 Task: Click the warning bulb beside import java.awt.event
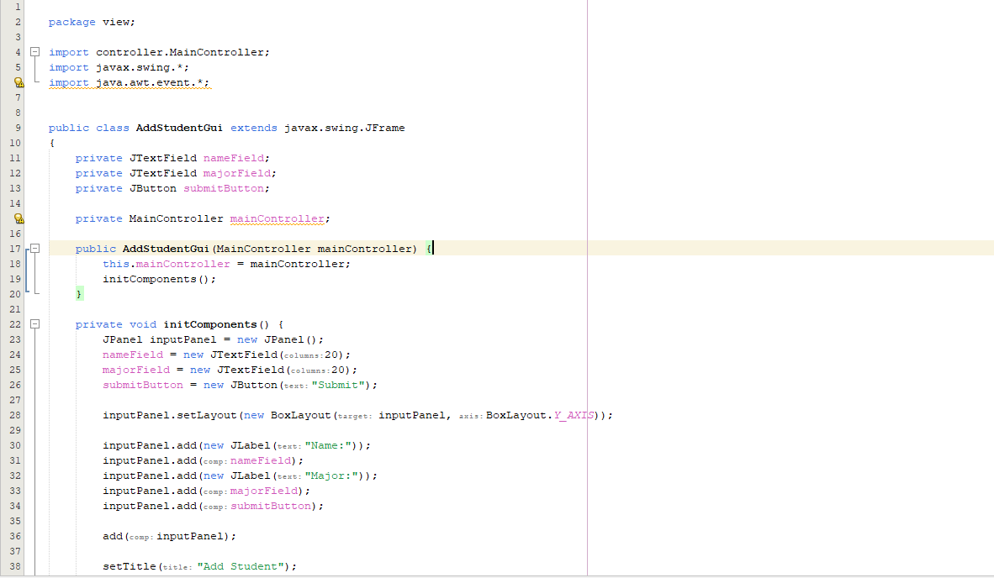[x=19, y=82]
